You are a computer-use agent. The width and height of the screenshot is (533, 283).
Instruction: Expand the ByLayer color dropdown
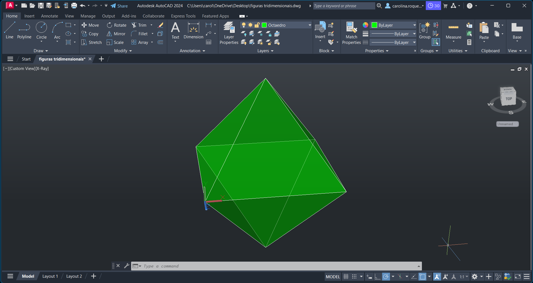pos(414,25)
